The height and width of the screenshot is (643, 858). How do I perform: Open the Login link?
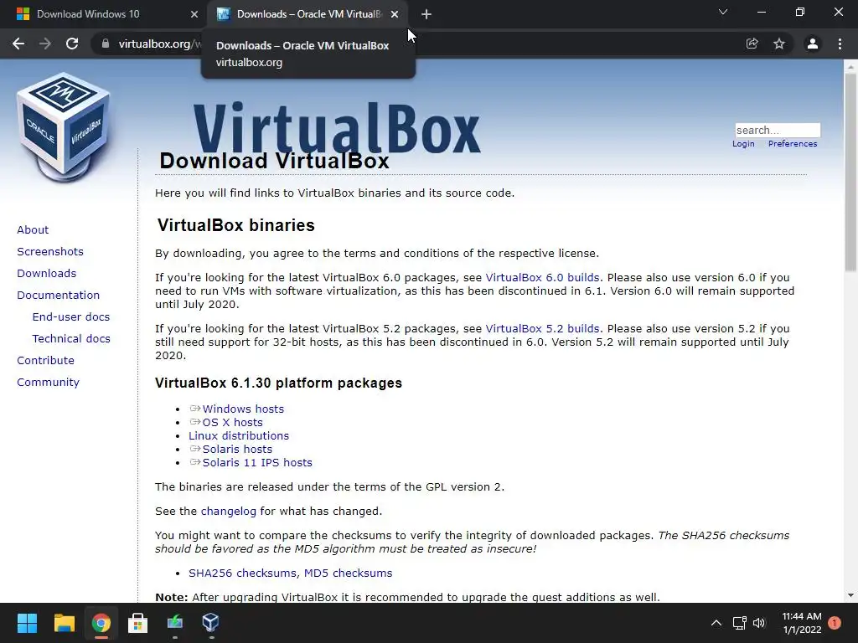743,144
